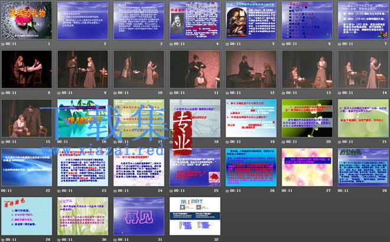Click the transition star icon under slide 6
Image resolution: width=390 pixels, height=242 pixels.
[x=283, y=44]
